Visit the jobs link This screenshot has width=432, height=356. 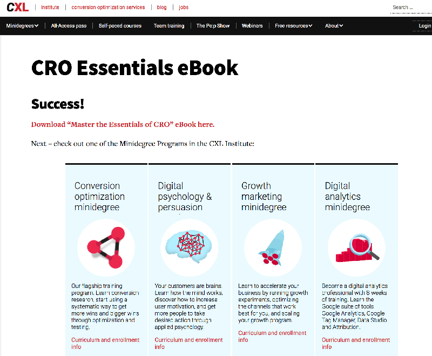pyautogui.click(x=183, y=8)
